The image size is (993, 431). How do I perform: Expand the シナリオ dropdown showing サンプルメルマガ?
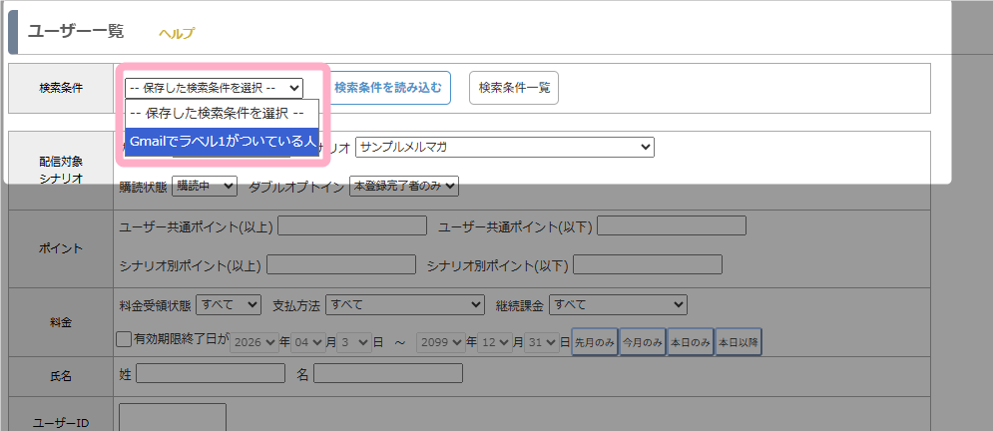pos(504,148)
